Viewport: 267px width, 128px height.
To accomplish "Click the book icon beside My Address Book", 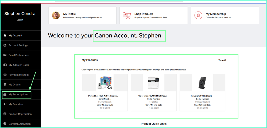I will pos(5,65).
